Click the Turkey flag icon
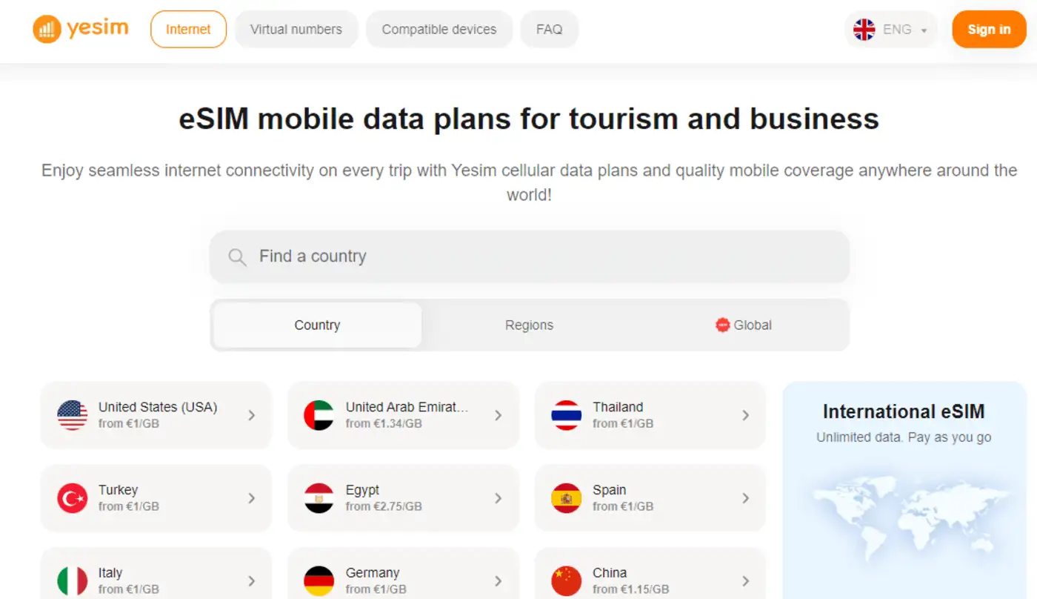 73,498
